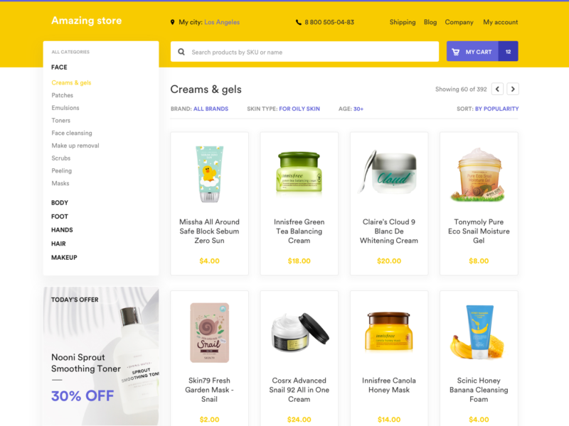Image resolution: width=569 pixels, height=426 pixels.
Task: Change skin type filter For Oily Skin
Action: pyautogui.click(x=299, y=109)
